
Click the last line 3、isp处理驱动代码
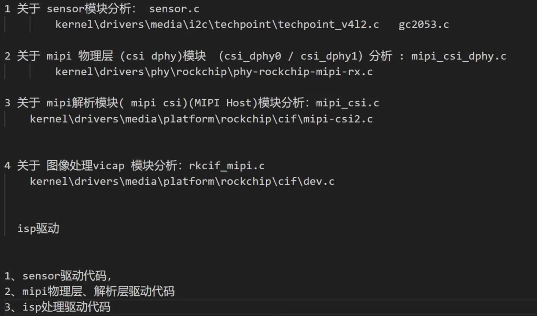click(x=57, y=307)
